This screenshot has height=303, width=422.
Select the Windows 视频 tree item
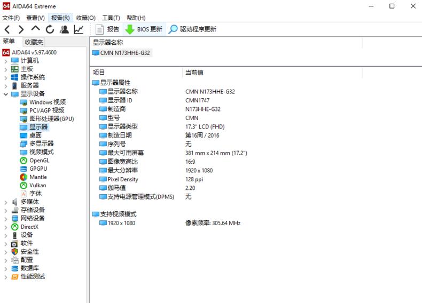(43, 102)
